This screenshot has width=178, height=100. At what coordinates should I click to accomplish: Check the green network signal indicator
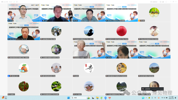(x=14, y=2)
